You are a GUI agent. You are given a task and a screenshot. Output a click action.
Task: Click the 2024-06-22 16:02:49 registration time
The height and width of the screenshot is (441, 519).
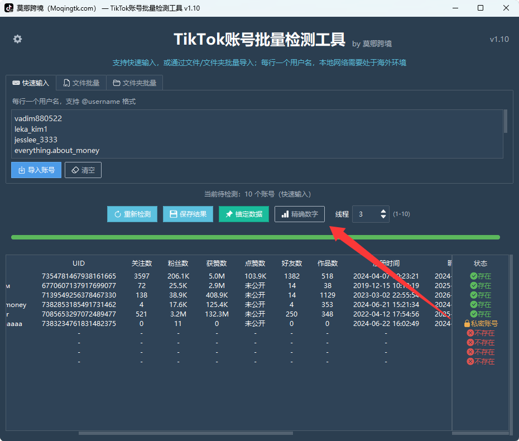pyautogui.click(x=386, y=324)
